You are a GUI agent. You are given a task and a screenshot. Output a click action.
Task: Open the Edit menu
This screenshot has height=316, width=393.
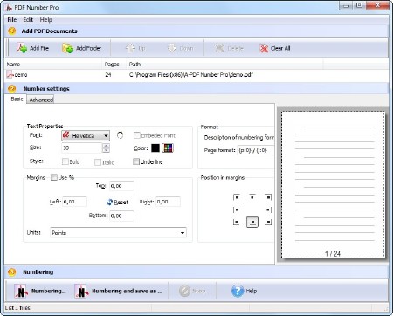tap(28, 20)
